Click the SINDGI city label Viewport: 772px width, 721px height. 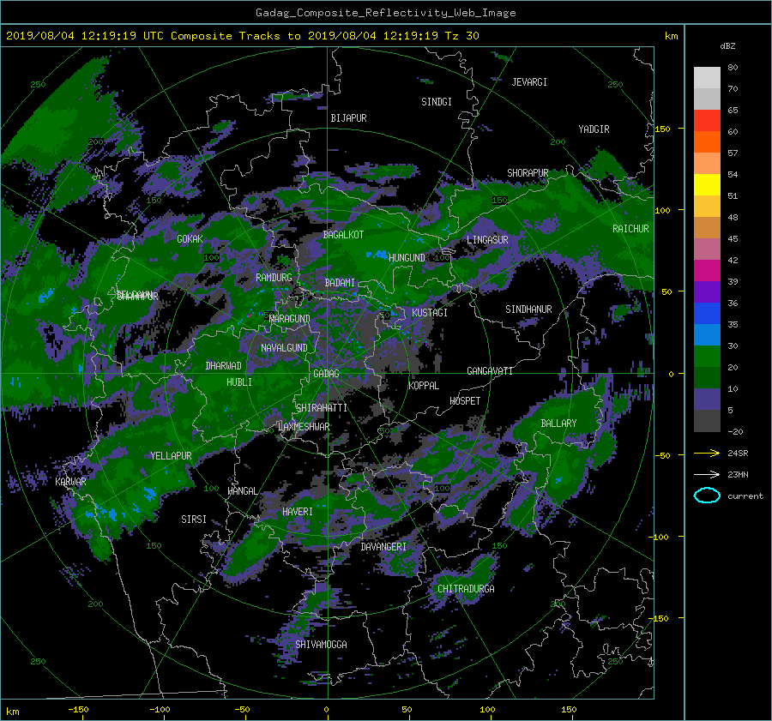tap(437, 102)
